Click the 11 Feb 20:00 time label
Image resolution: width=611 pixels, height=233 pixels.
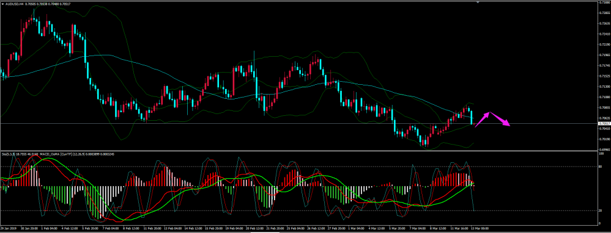tap(153, 228)
